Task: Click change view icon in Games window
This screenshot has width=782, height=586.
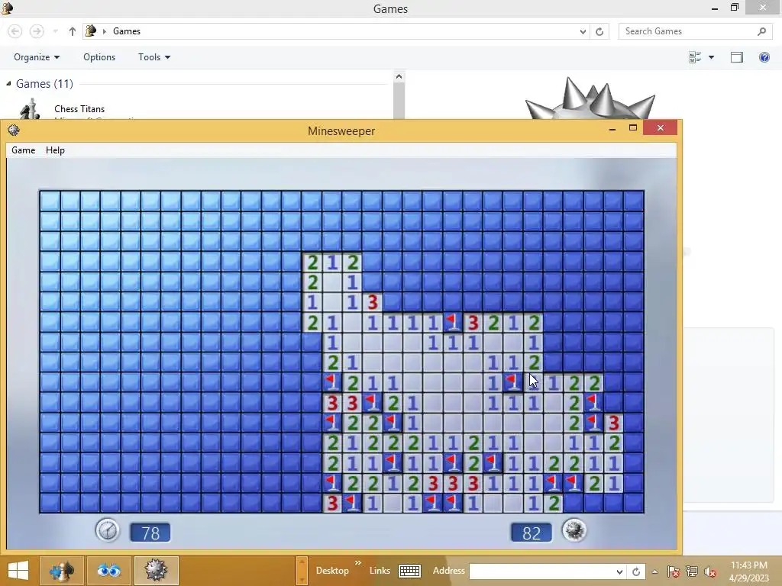Action: tap(695, 57)
